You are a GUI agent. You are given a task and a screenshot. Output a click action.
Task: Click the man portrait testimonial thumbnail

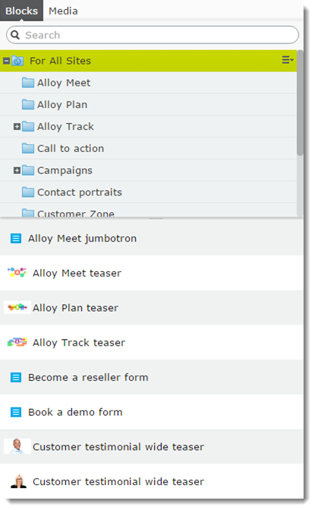(x=17, y=446)
